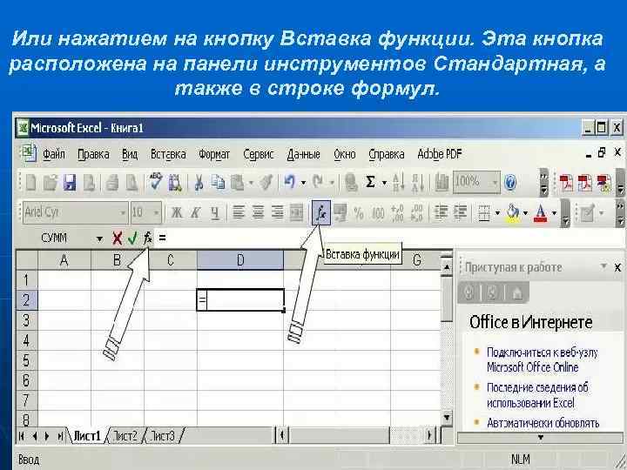627x470 pixels.
Task: Click the Sort Ascending icon
Action: click(x=398, y=183)
